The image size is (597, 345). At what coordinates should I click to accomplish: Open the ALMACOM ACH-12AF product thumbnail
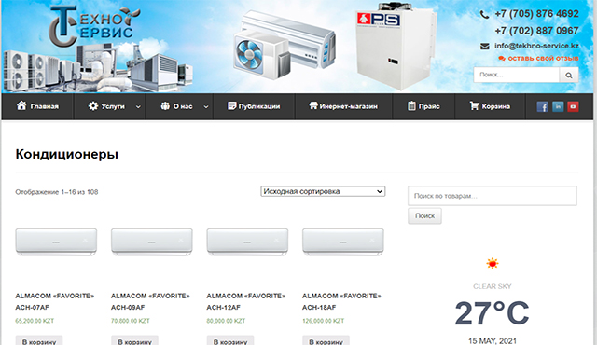click(x=247, y=241)
